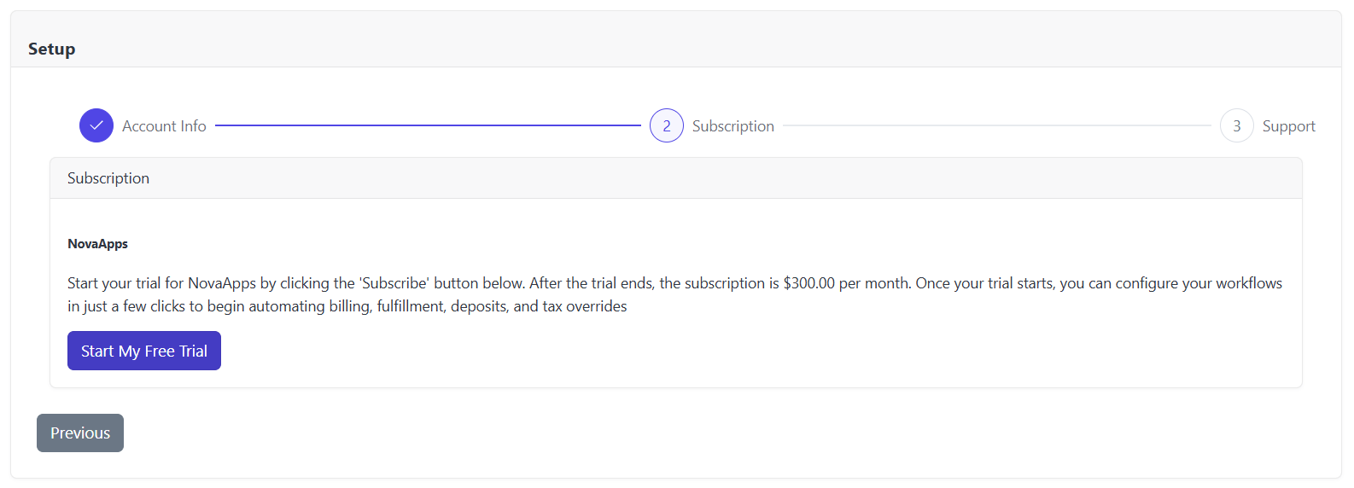Click the Subscription card header title
Viewport: 1354px width, 488px height.
click(x=108, y=178)
